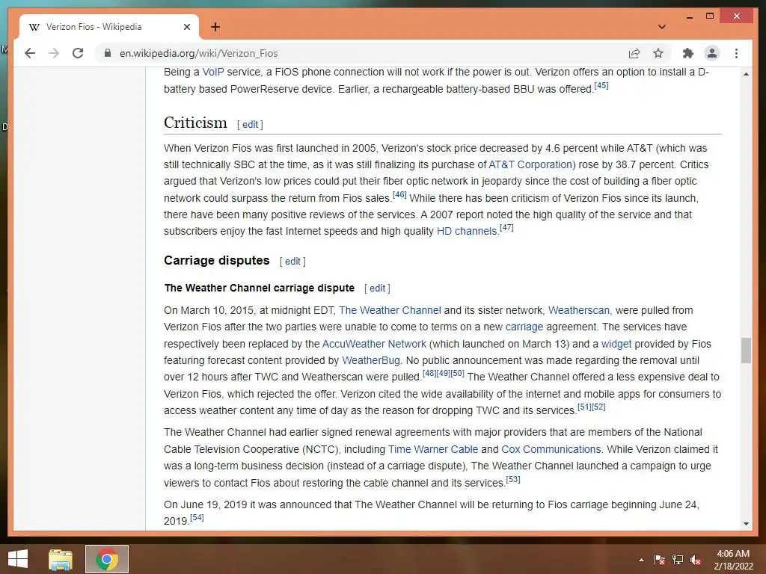The width and height of the screenshot is (766, 574).
Task: Click the Chrome taskbar icon
Action: pyautogui.click(x=107, y=559)
